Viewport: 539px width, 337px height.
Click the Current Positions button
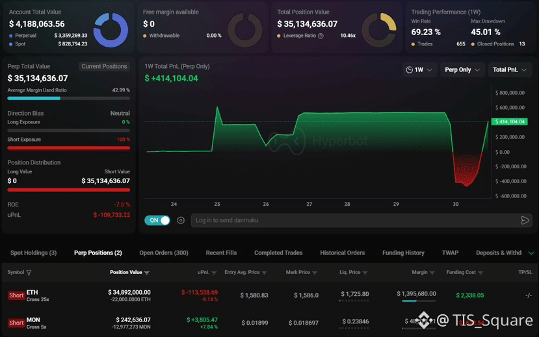click(104, 66)
